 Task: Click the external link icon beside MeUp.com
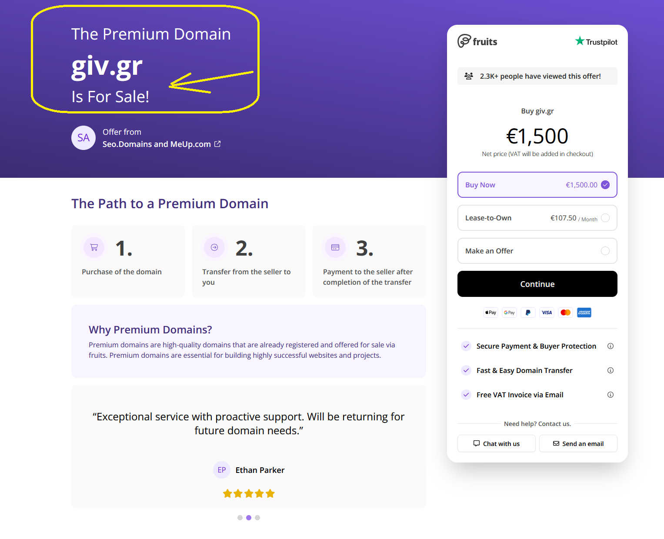pos(217,144)
